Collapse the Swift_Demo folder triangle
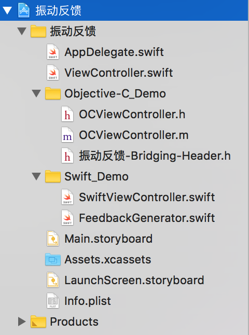The height and width of the screenshot is (335, 249). click(36, 176)
